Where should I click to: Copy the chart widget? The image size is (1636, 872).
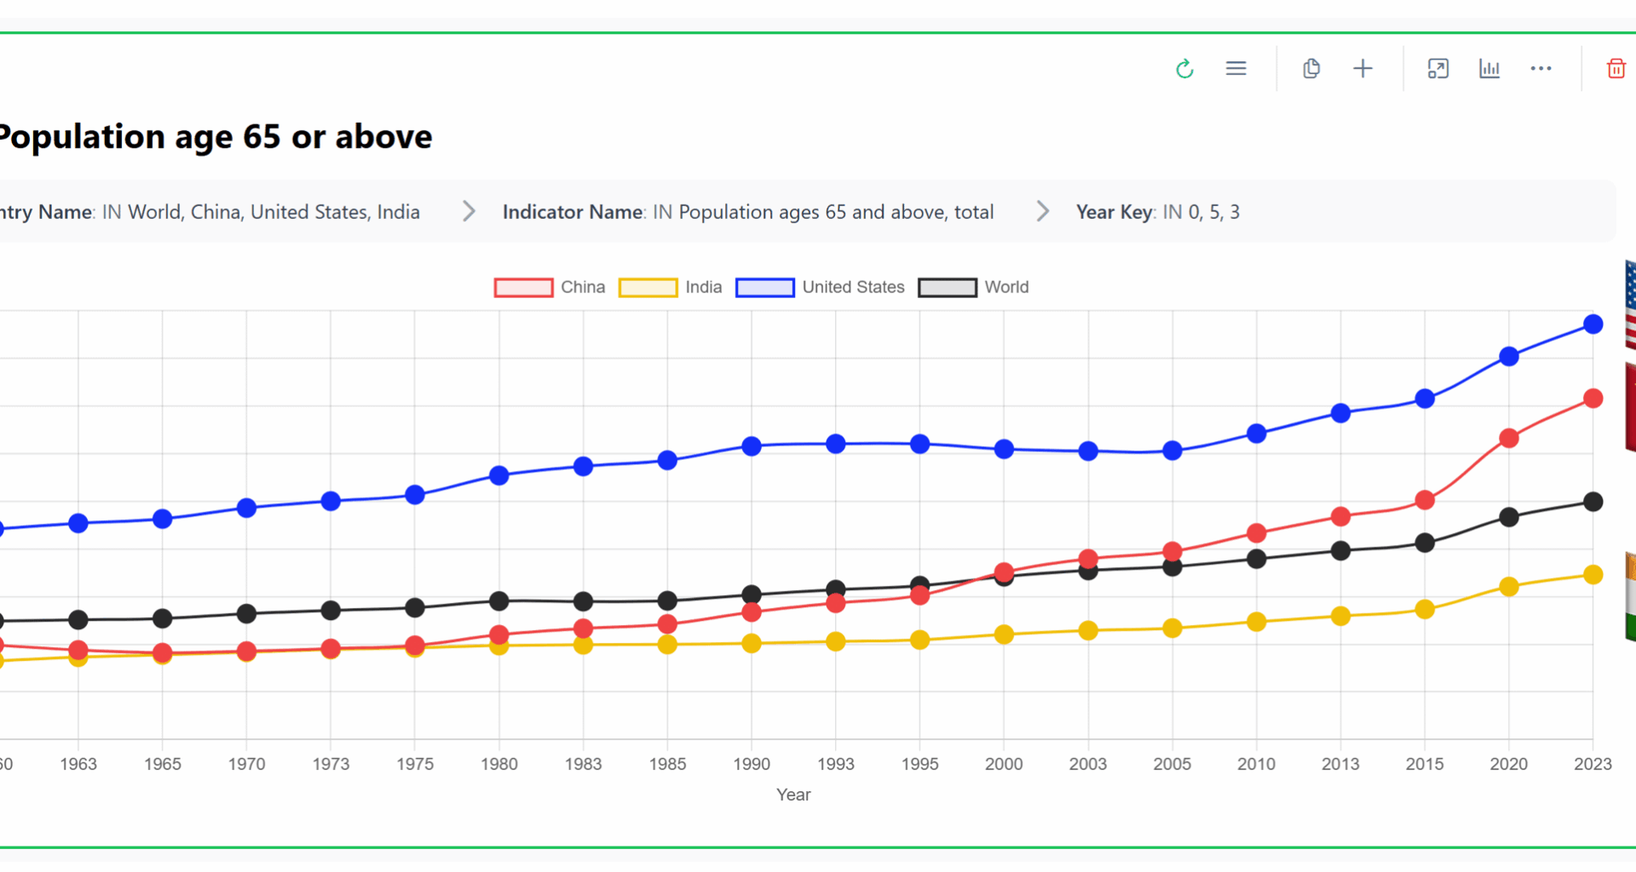(x=1311, y=68)
